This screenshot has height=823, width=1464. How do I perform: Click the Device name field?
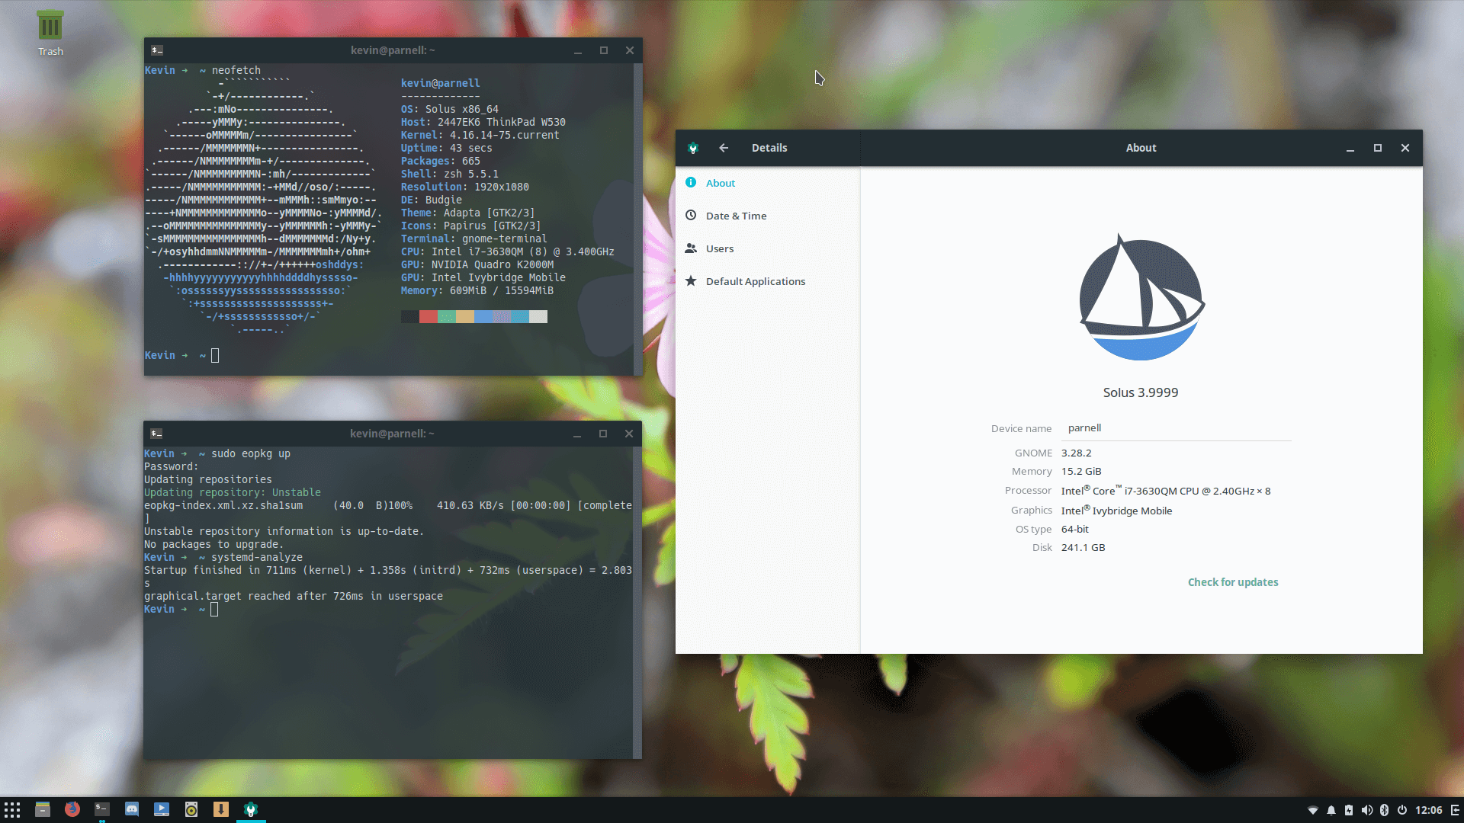click(1177, 428)
